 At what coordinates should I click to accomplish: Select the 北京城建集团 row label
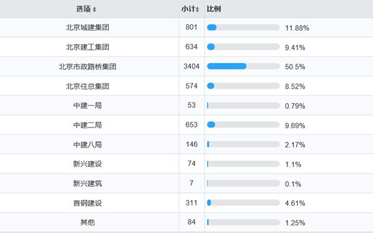coord(87,27)
